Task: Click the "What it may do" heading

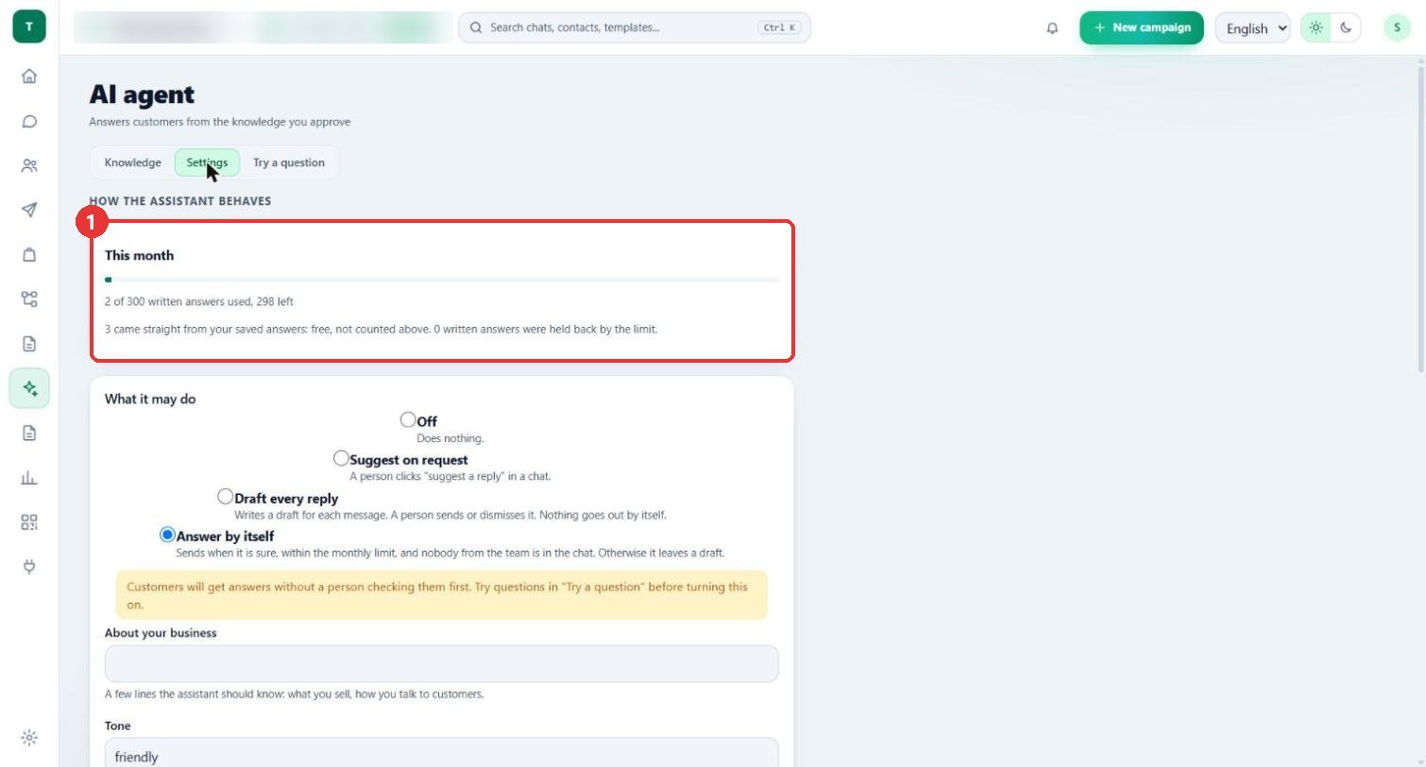Action: coord(150,399)
